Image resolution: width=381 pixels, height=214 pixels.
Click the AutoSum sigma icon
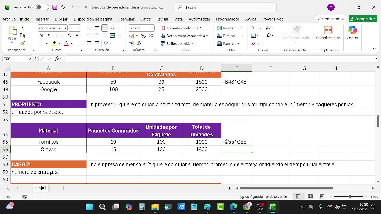(x=253, y=28)
